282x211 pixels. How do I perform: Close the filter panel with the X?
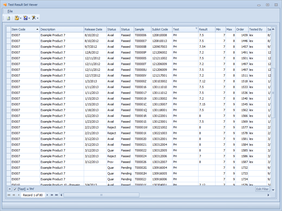coord(9,189)
